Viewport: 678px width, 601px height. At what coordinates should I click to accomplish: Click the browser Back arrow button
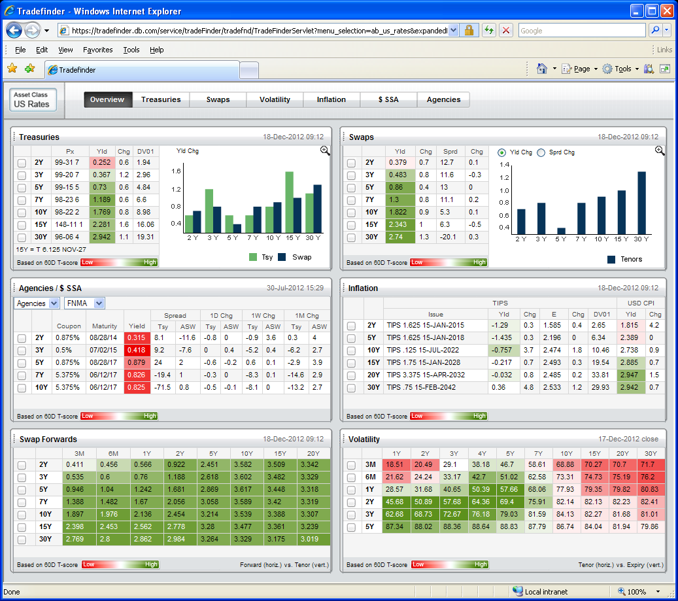click(x=14, y=30)
